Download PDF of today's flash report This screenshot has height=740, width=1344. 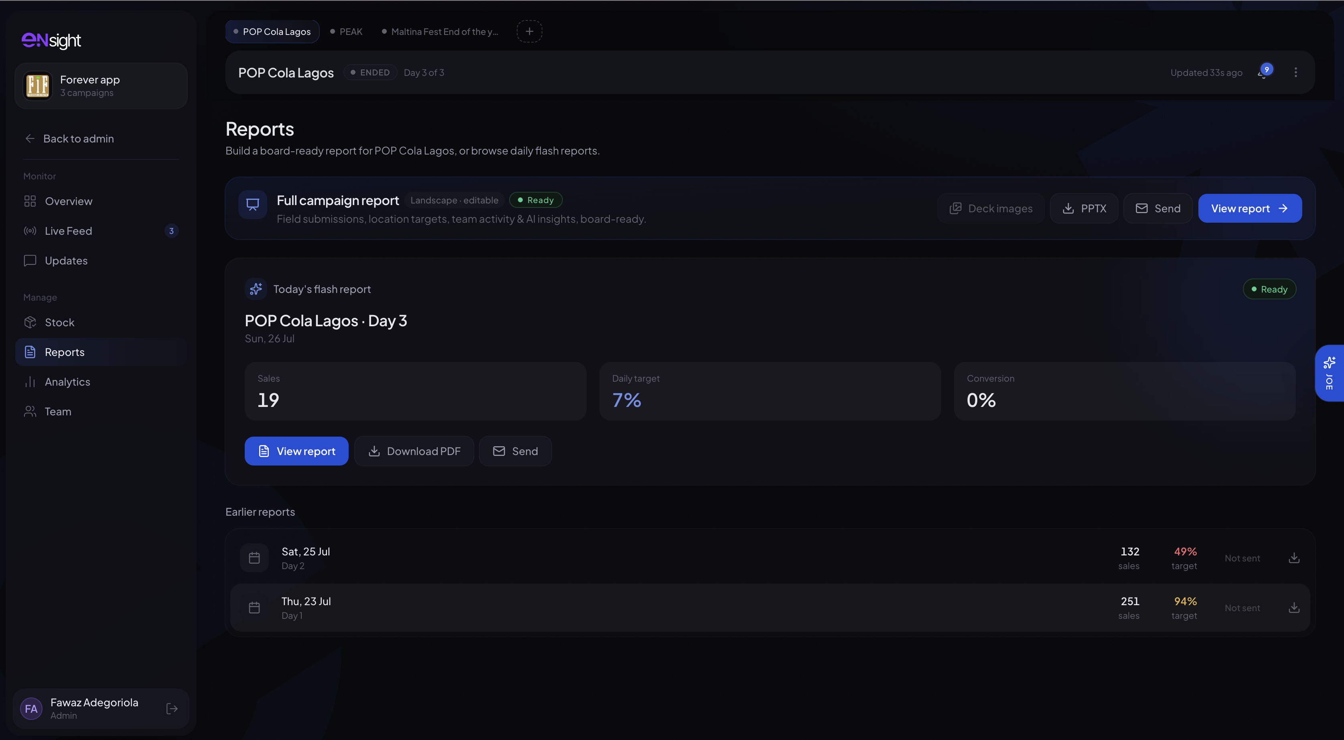pos(414,451)
